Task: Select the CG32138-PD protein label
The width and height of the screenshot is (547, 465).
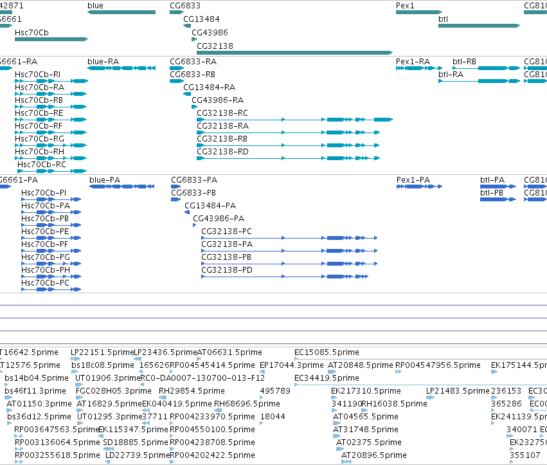Action: pyautogui.click(x=227, y=270)
